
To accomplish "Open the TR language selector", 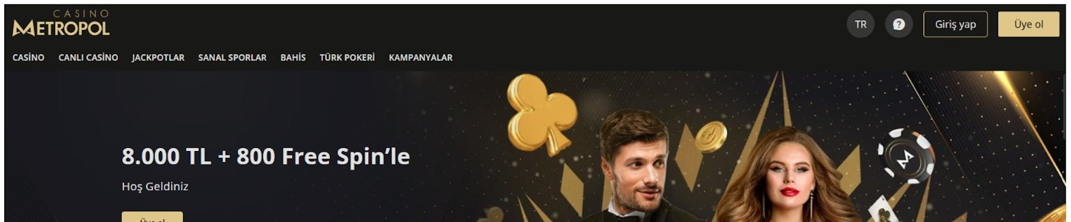I will (861, 25).
